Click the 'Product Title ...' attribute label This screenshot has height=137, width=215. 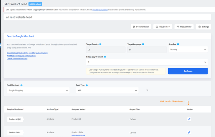pos(15,133)
